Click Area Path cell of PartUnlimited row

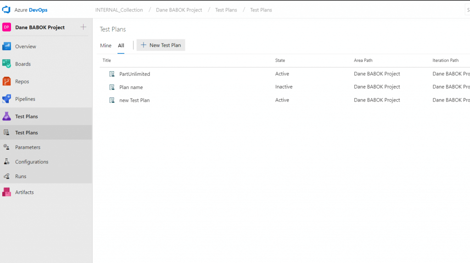pos(377,74)
